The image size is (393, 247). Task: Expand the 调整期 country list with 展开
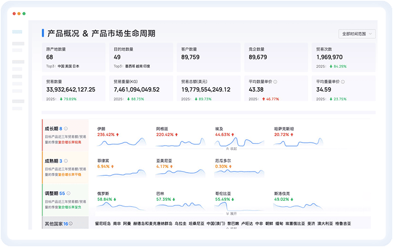coord(231,213)
